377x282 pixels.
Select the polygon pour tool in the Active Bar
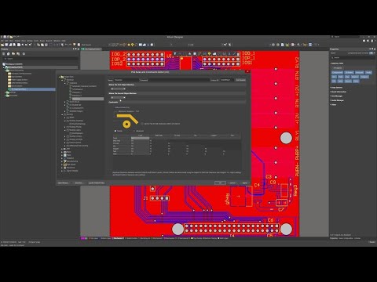pos(214,54)
